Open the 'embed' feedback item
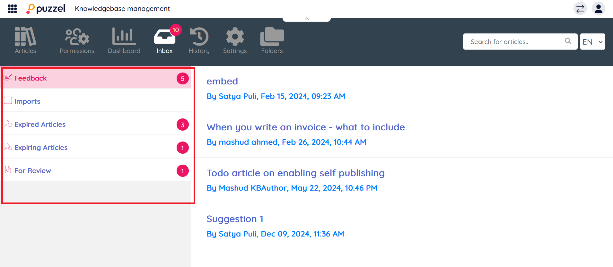The width and height of the screenshot is (613, 267). click(x=222, y=81)
